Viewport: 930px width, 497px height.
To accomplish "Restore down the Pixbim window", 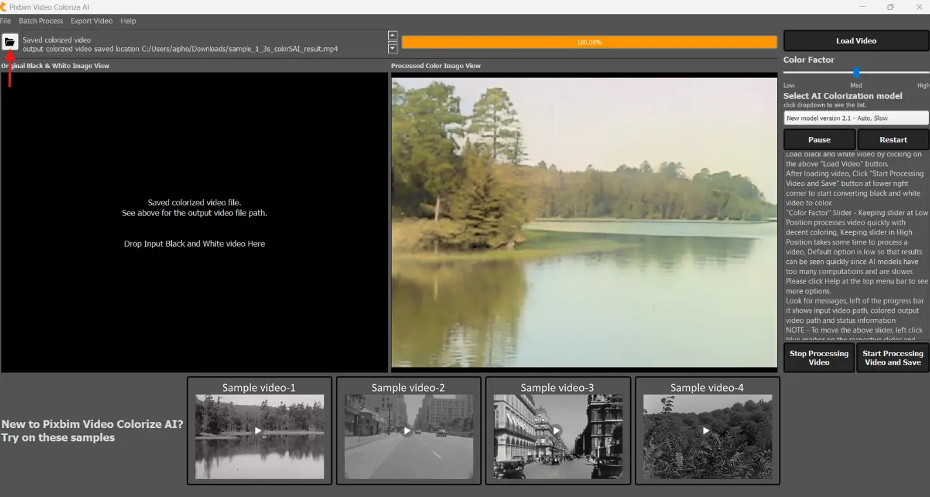I will (x=891, y=7).
